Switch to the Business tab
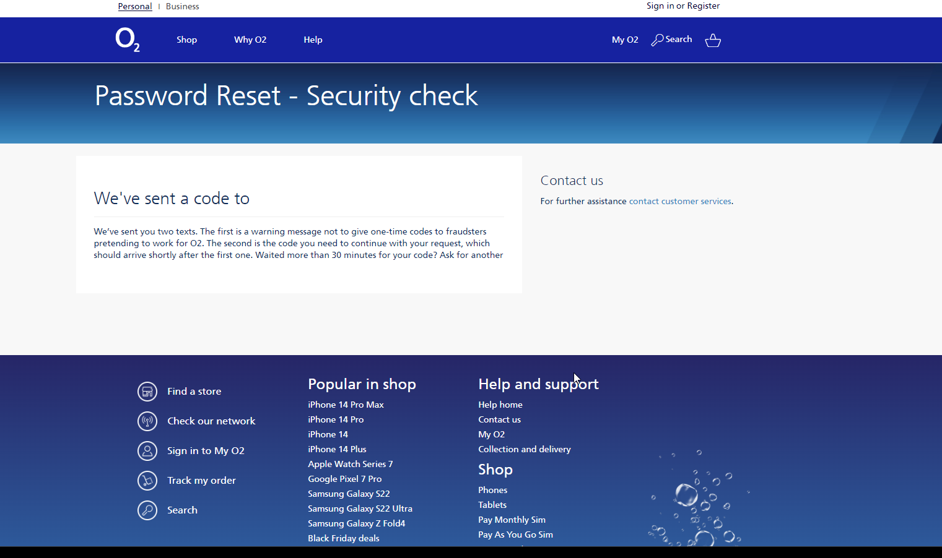This screenshot has height=558, width=942. pyautogui.click(x=183, y=6)
